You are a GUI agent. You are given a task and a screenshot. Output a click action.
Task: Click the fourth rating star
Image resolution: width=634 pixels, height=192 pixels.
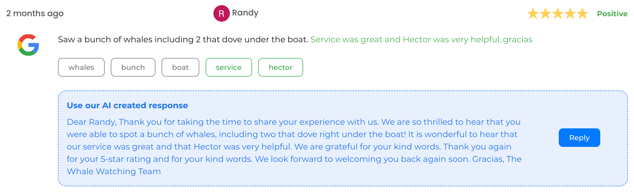coord(570,13)
